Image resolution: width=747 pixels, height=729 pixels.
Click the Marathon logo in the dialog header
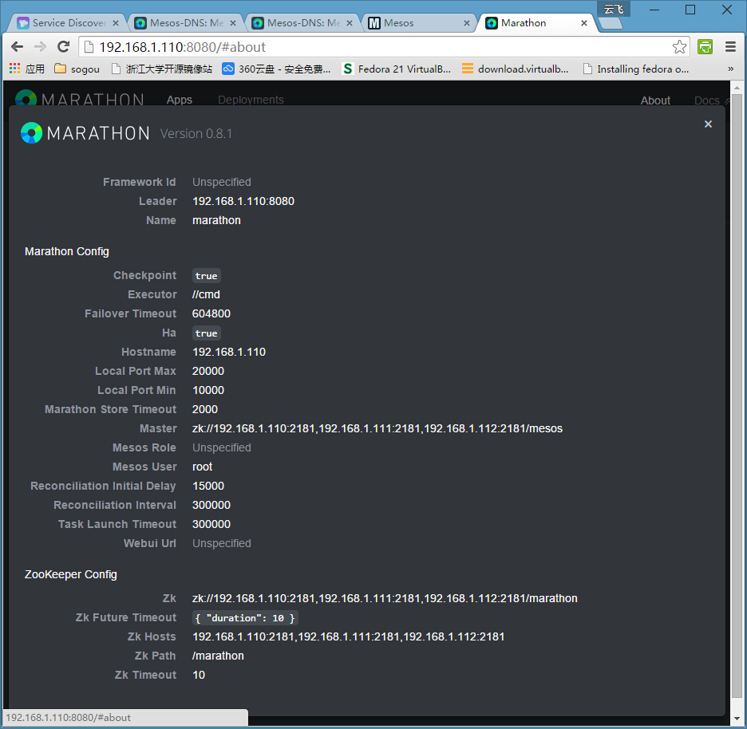point(85,133)
